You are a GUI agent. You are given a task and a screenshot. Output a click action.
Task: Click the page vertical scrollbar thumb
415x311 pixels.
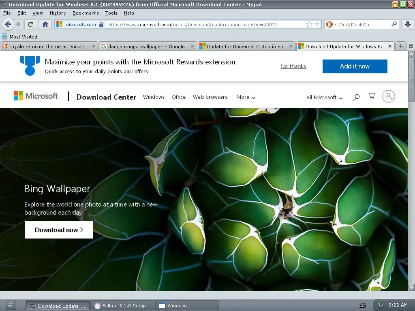coord(411,79)
